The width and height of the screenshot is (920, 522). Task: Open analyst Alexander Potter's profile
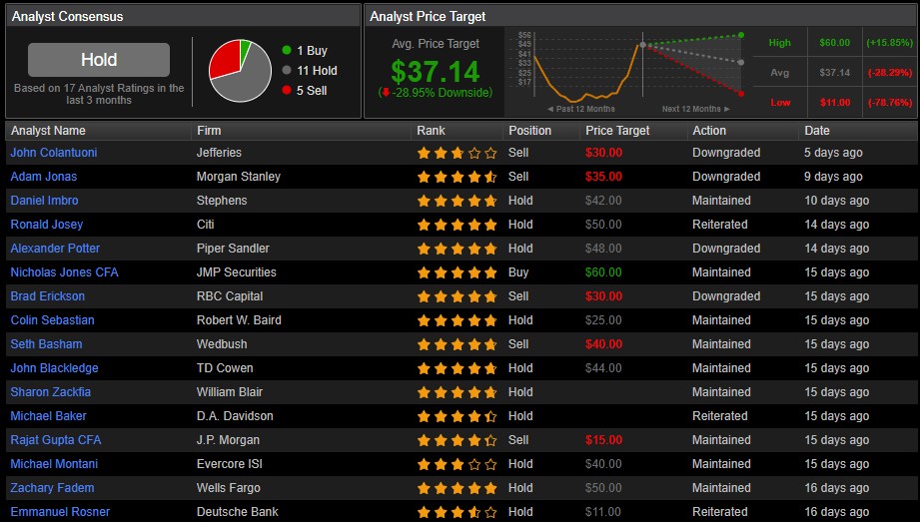(x=55, y=249)
